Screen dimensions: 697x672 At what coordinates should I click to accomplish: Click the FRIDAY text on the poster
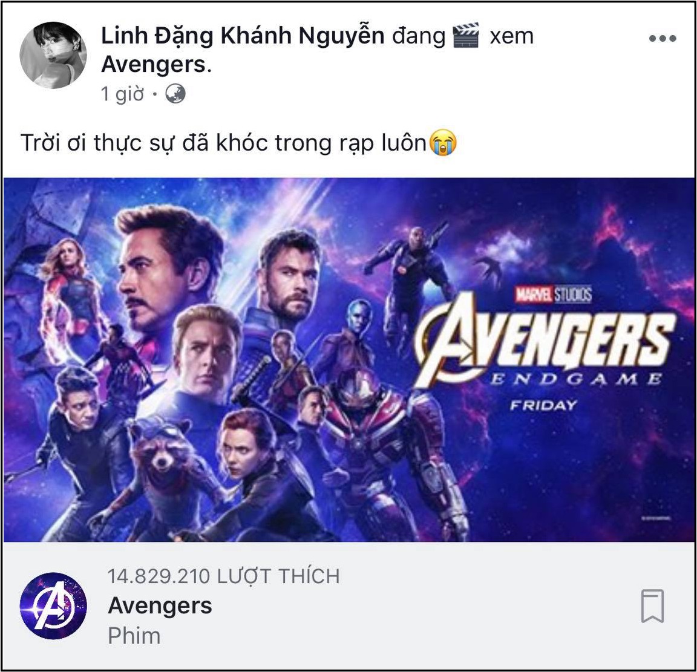[x=543, y=405]
